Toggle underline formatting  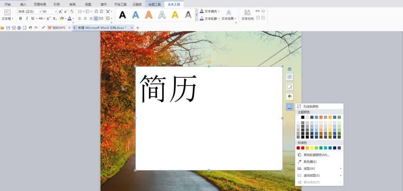tap(33, 19)
